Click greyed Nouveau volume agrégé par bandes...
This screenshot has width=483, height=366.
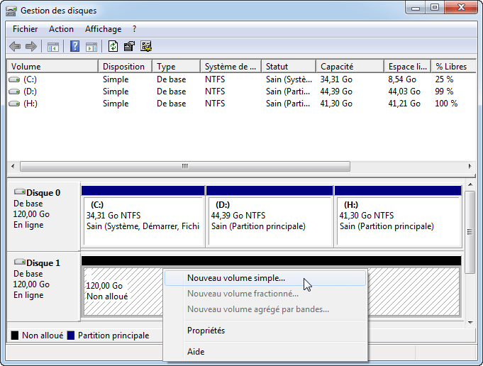point(265,309)
